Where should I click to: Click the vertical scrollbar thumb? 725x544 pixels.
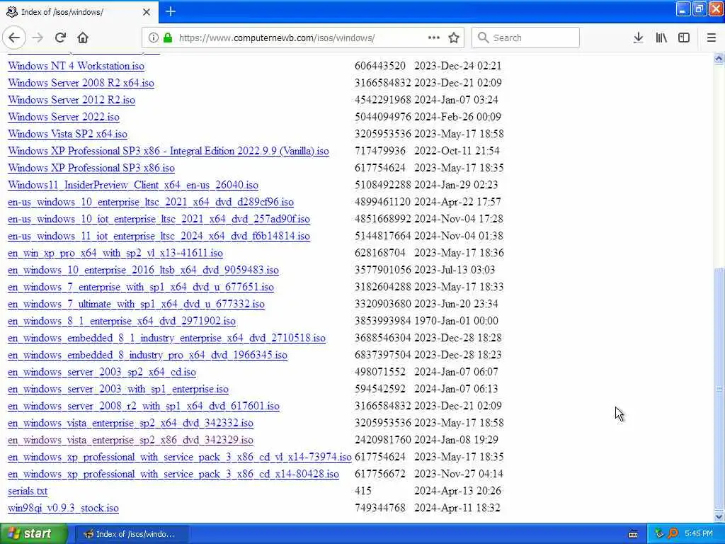coord(719,389)
